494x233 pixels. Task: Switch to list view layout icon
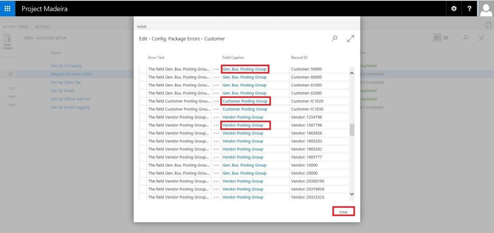pos(437,38)
